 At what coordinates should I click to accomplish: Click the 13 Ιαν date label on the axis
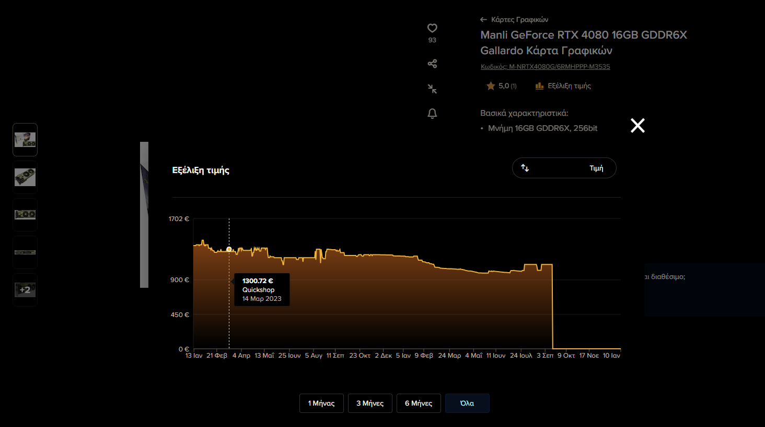(194, 356)
